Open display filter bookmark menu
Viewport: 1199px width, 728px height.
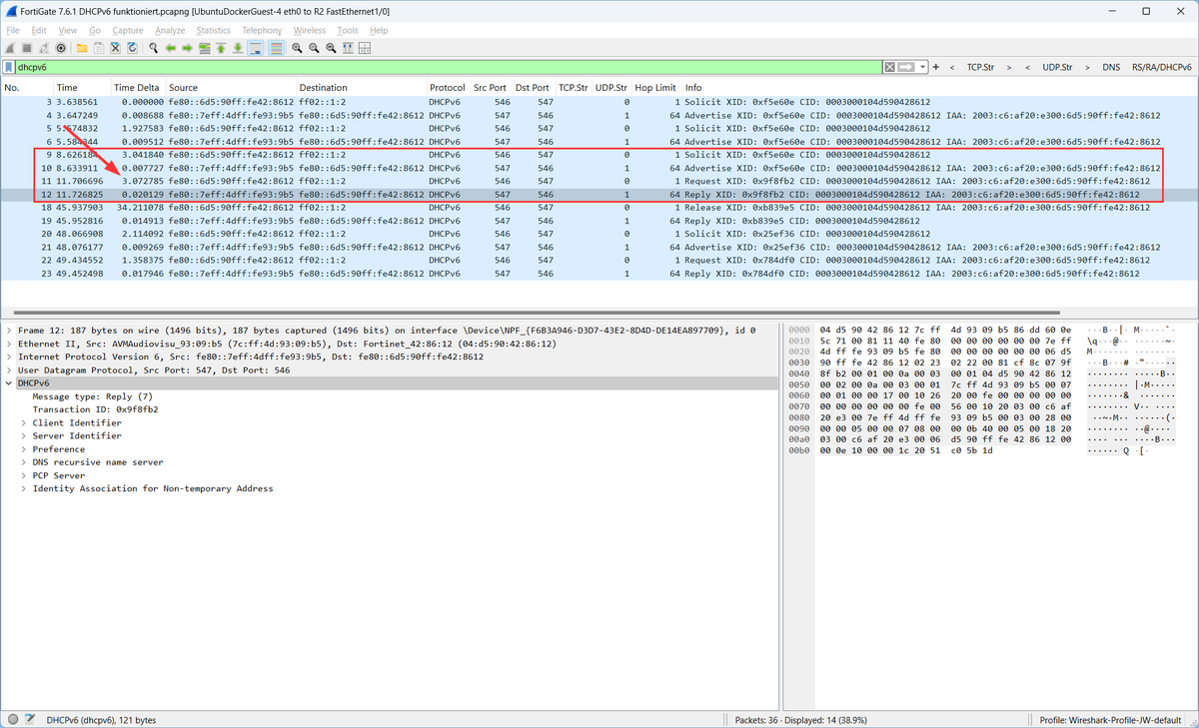click(9, 67)
